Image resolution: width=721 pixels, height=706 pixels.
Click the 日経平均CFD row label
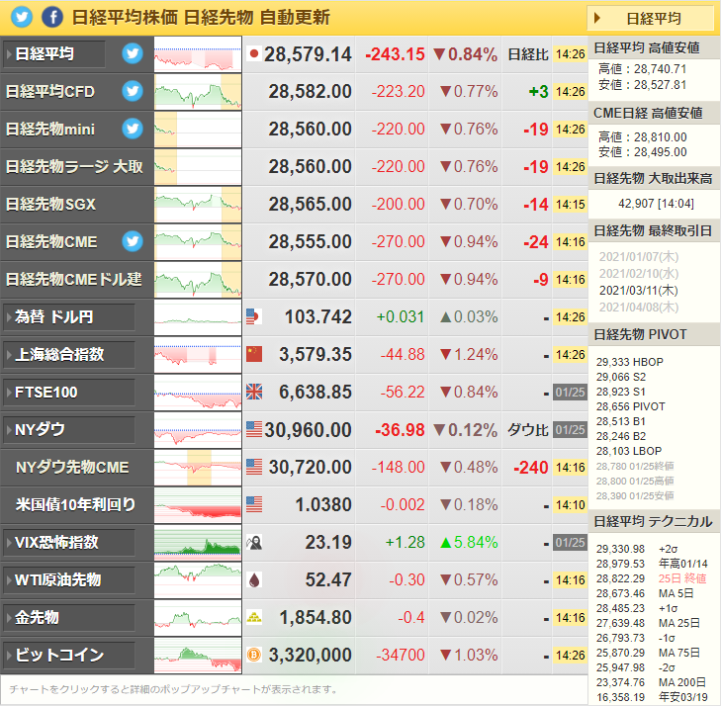coord(50,92)
